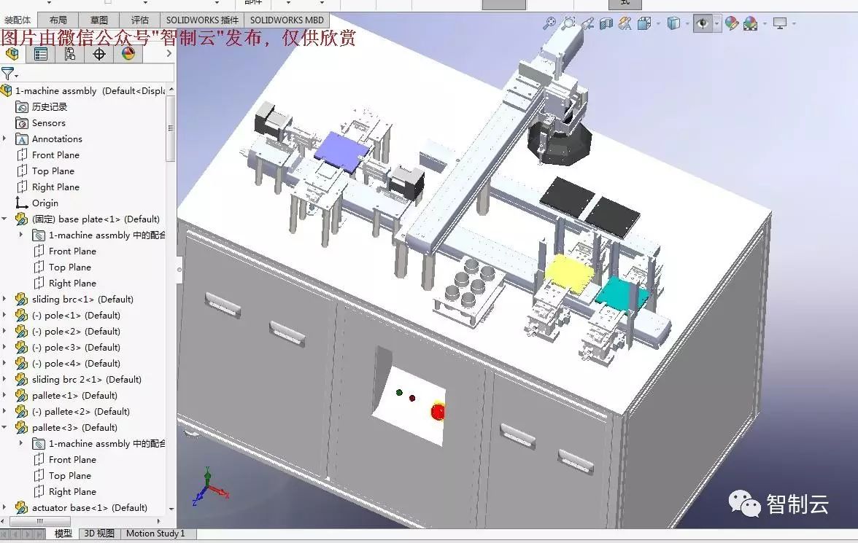Image resolution: width=858 pixels, height=543 pixels.
Task: Click the tree filter funnel icon
Action: [7, 73]
